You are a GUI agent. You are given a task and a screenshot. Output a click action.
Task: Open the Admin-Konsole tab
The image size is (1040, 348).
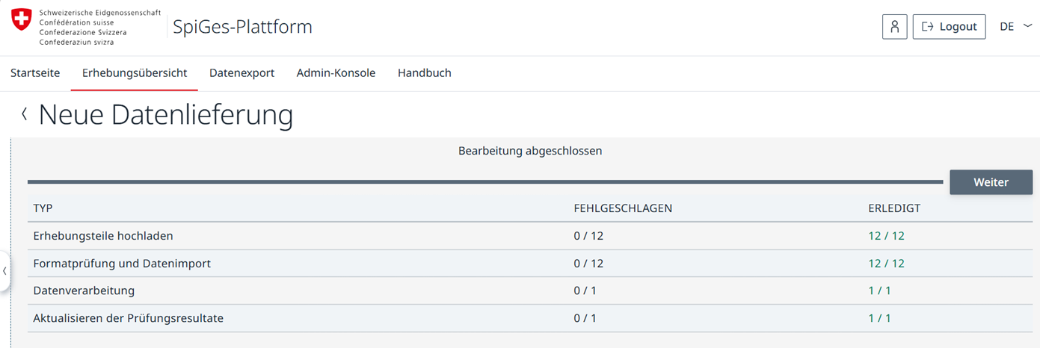pos(336,73)
